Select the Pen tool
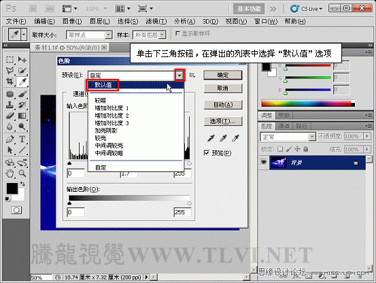This screenshot has height=283, width=376. click(10, 139)
